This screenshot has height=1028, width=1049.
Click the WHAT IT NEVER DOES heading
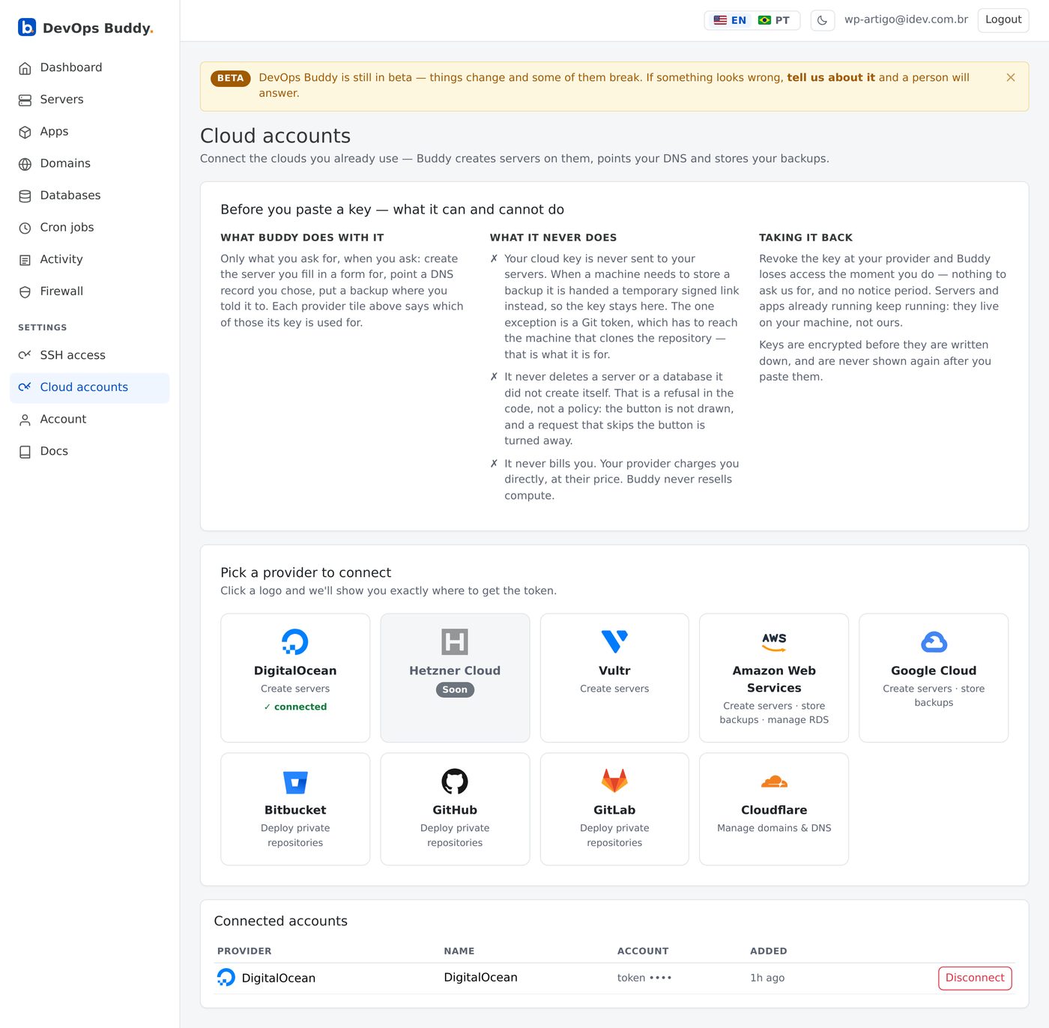pyautogui.click(x=553, y=238)
